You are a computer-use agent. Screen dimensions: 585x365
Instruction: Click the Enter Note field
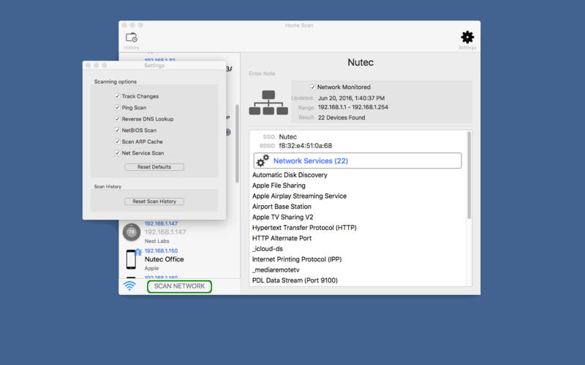point(262,74)
